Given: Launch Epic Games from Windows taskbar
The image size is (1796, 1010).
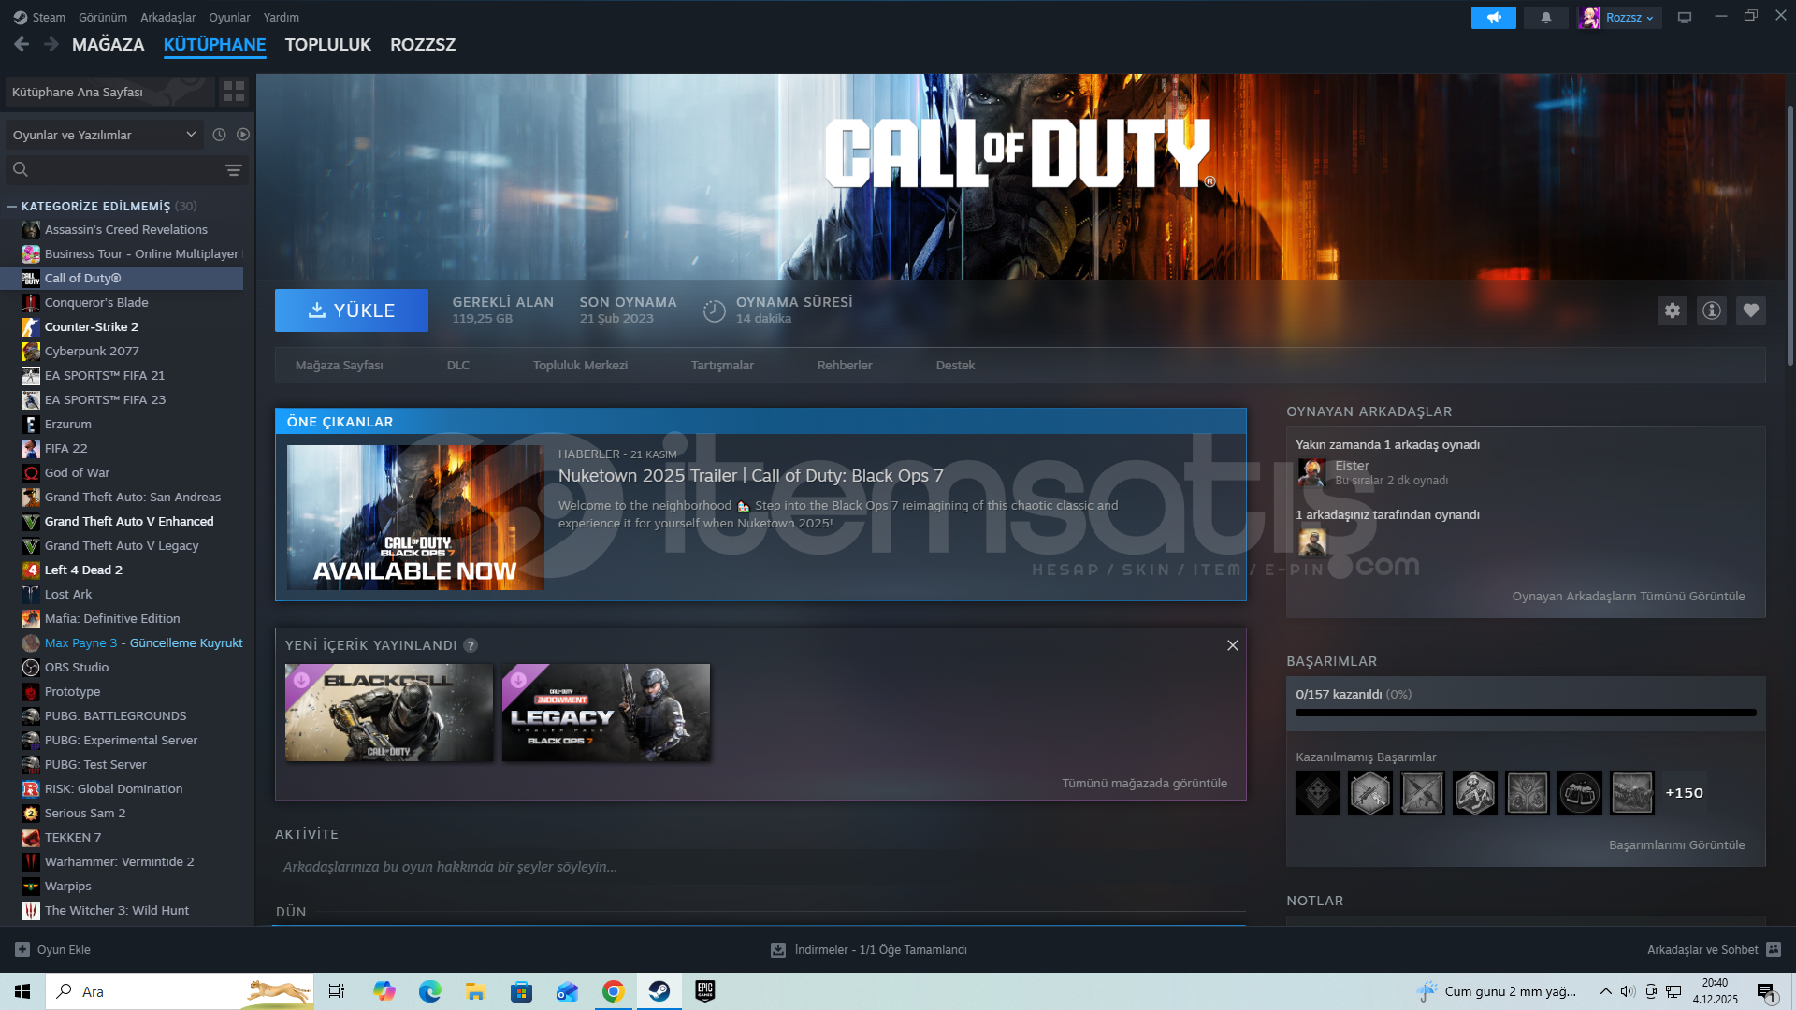Looking at the screenshot, I should click(x=704, y=991).
